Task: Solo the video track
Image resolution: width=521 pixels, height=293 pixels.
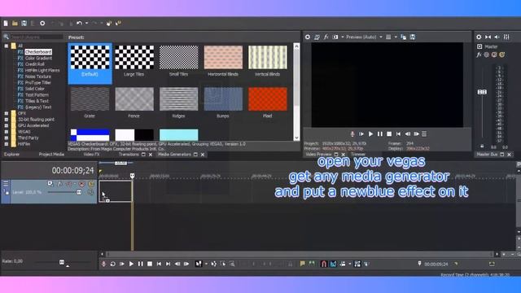Action: pyautogui.click(x=91, y=184)
